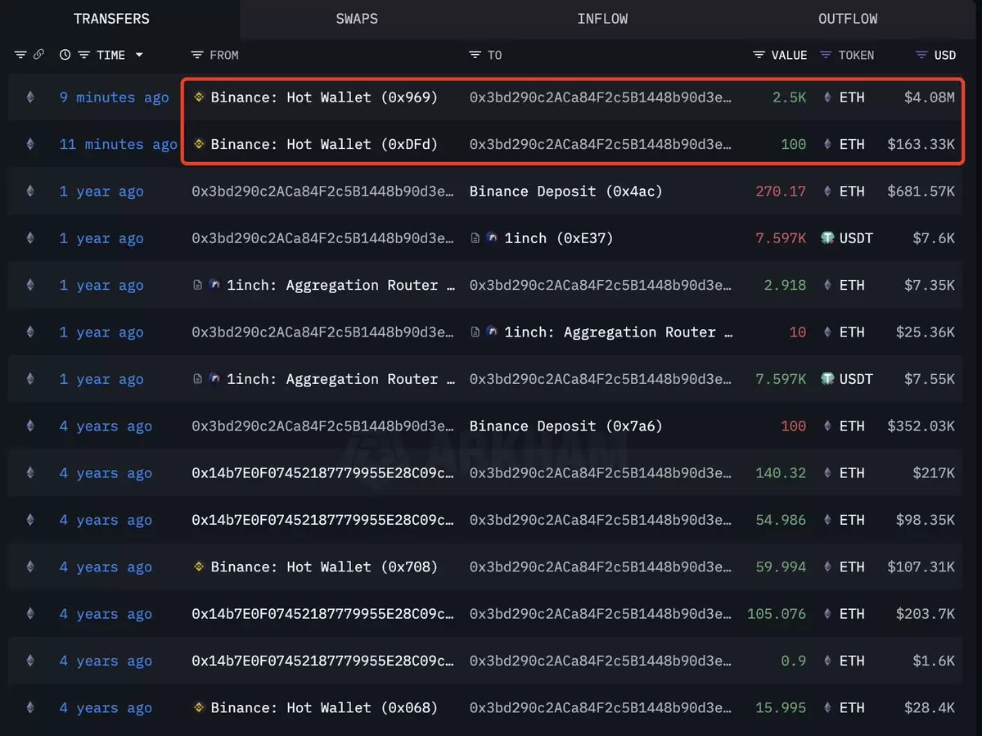This screenshot has width=982, height=736.
Task: Open the 0x14b7E0F sender address in $217K row
Action: [322, 473]
